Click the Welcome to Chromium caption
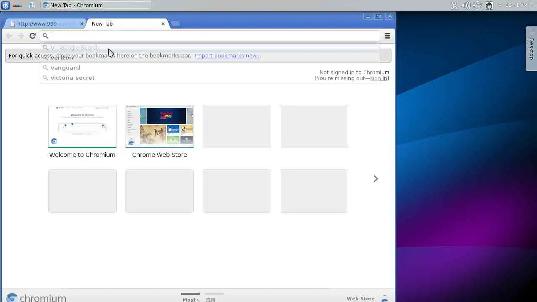 click(x=82, y=155)
